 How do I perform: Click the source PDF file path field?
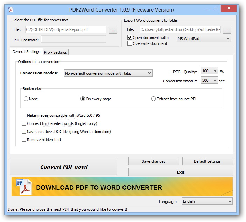point(65,29)
